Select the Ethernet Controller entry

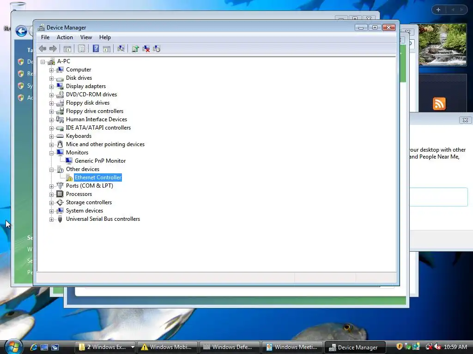98,177
